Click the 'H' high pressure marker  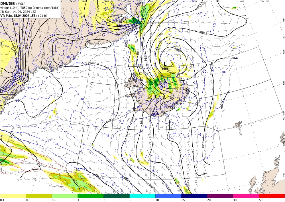[120, 21]
